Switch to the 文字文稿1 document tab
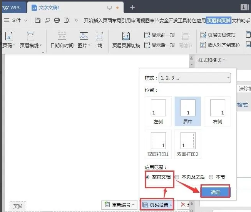The width and height of the screenshot is (251, 212). [x=49, y=8]
